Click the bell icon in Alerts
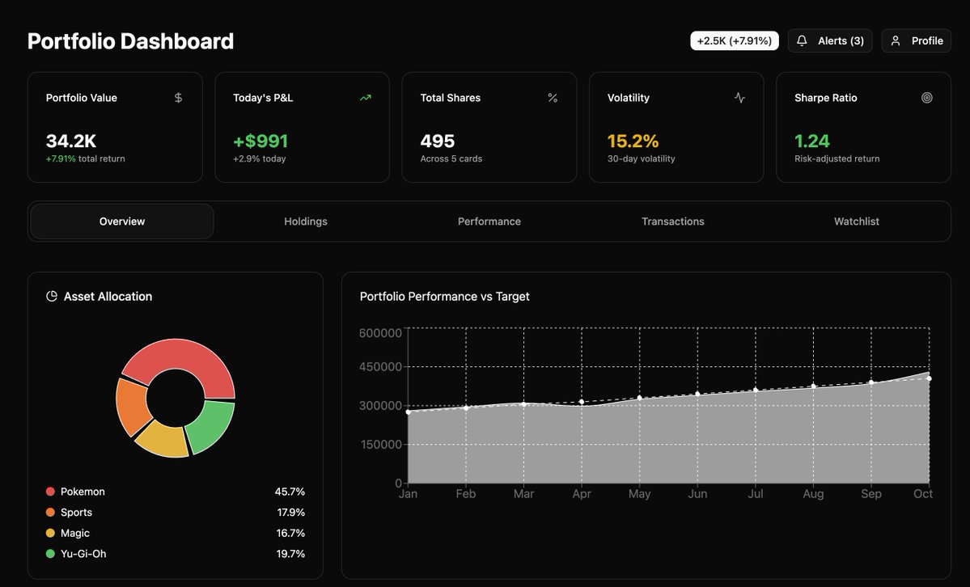 [802, 40]
